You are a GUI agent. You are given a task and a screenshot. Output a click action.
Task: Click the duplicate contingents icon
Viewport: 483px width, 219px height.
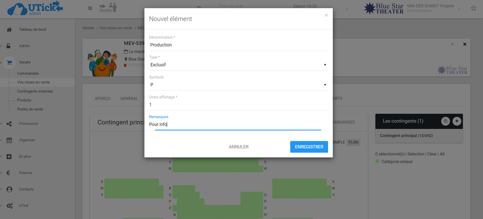tap(445, 121)
